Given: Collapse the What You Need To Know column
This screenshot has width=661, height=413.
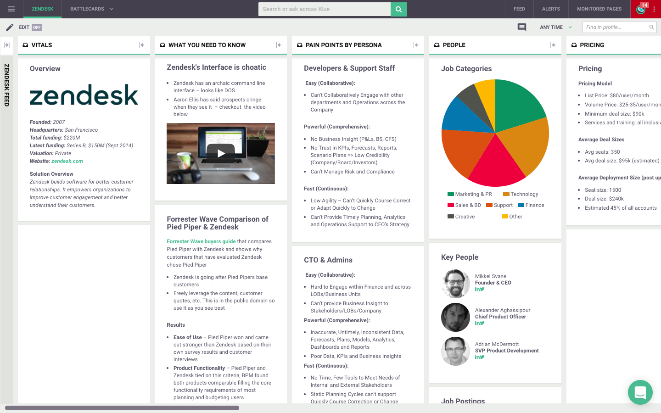Looking at the screenshot, I should point(279,45).
